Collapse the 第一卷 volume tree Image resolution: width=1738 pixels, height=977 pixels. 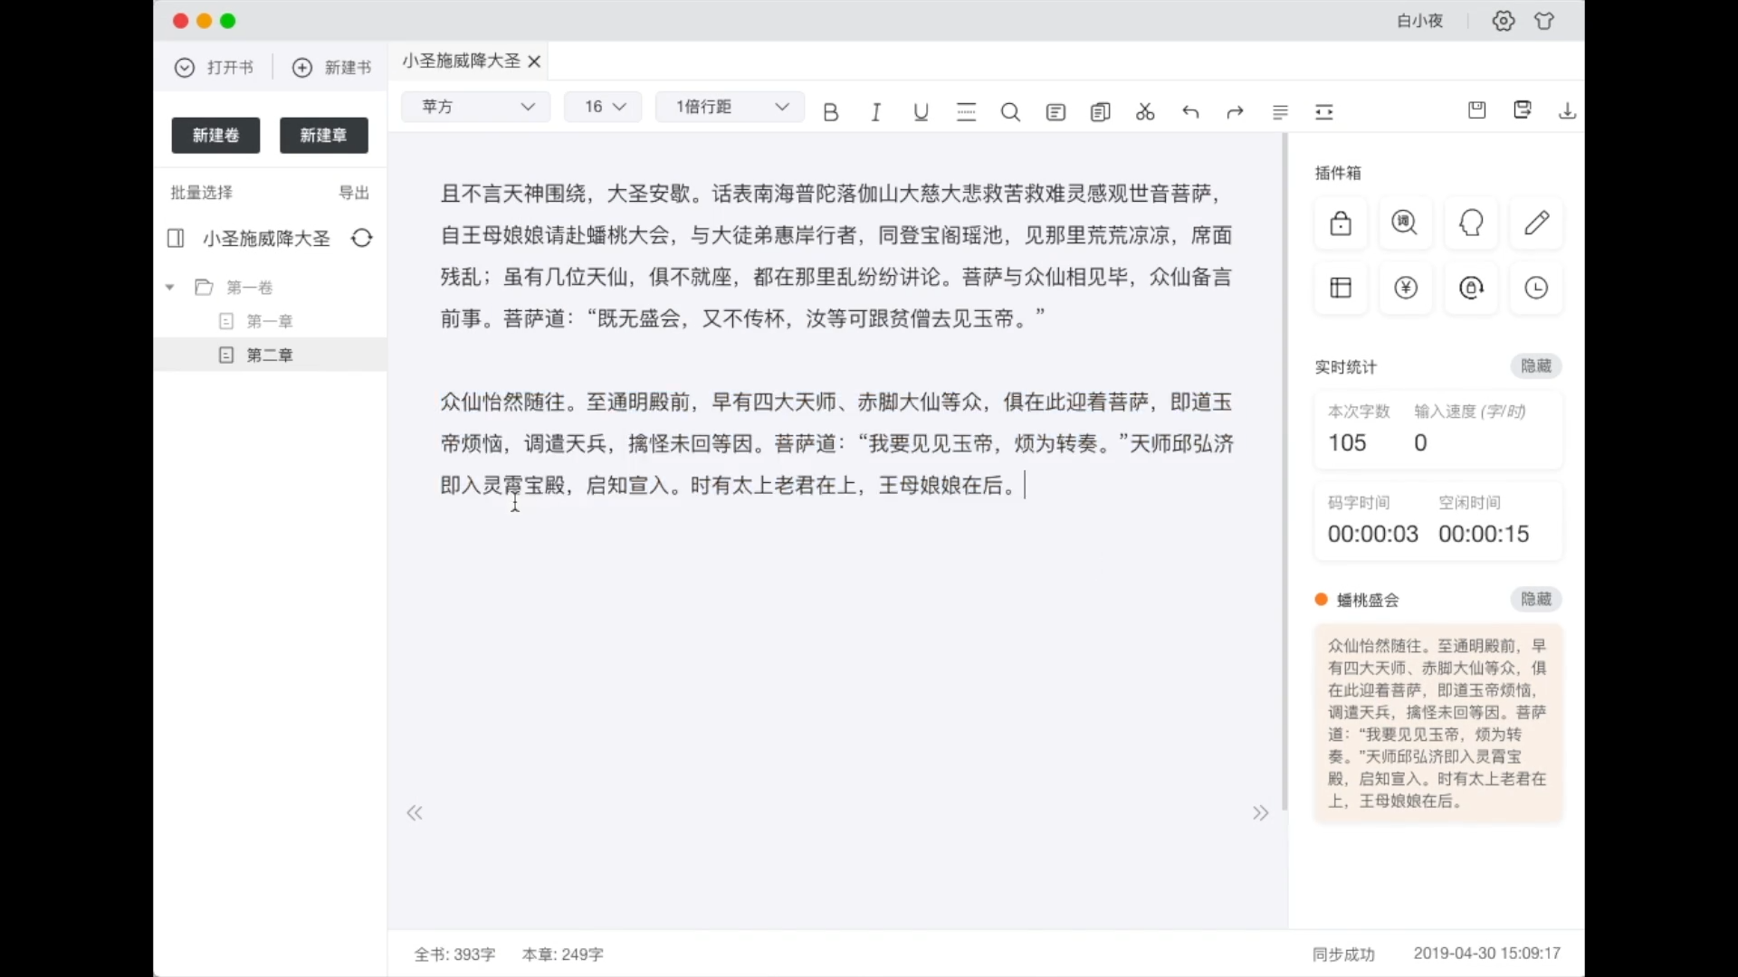point(169,288)
